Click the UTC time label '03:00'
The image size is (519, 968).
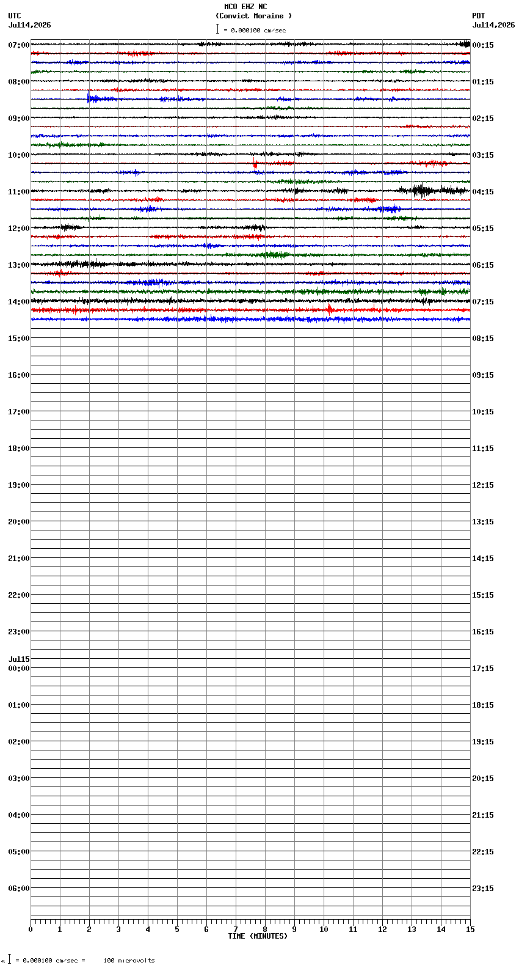(19, 779)
